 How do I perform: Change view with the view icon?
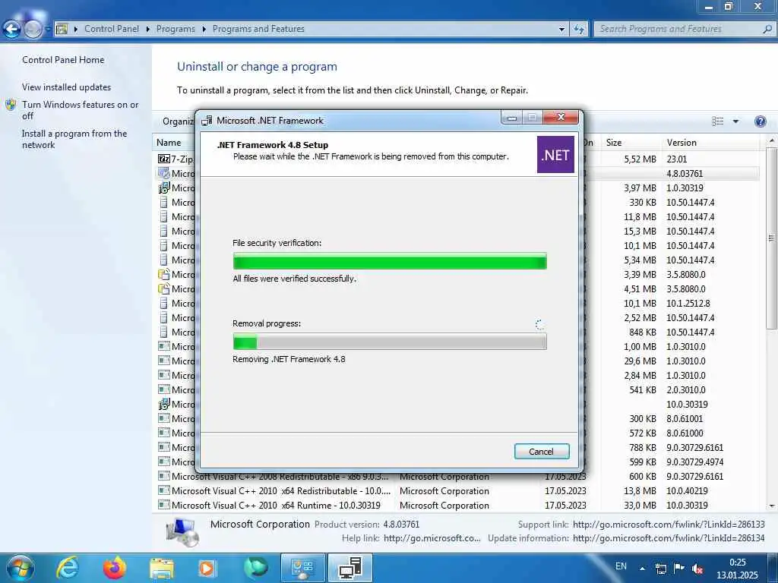pyautogui.click(x=717, y=121)
